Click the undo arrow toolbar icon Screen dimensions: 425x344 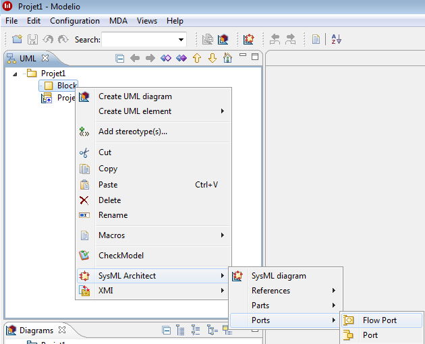pyautogui.click(x=48, y=40)
